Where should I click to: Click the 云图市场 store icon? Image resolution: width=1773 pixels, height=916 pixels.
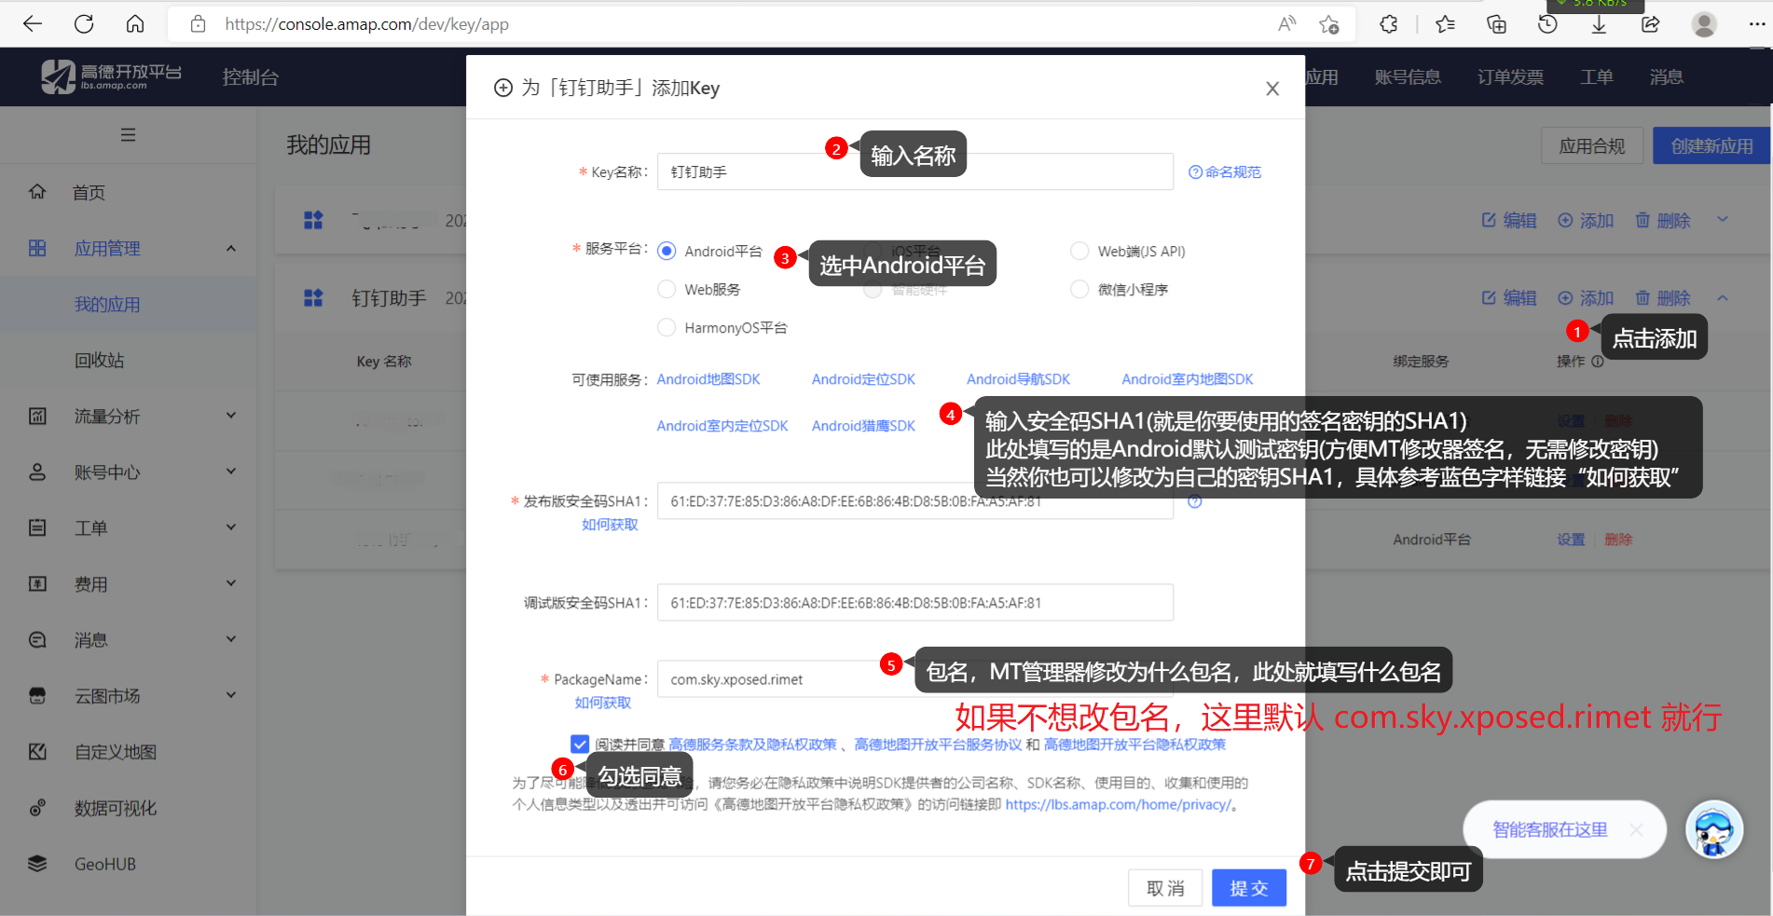(37, 695)
